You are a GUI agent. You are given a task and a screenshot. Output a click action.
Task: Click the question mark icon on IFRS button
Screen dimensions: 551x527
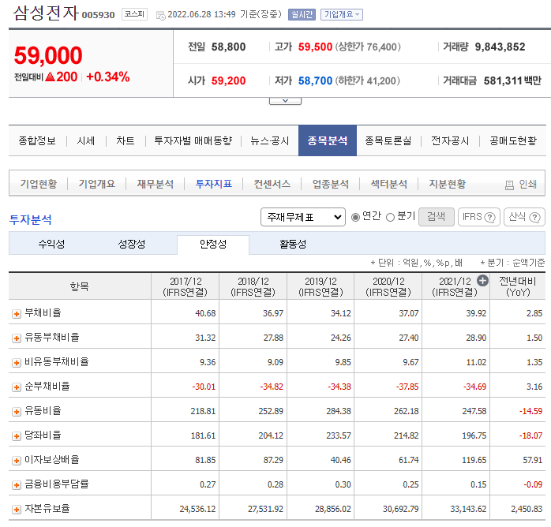(489, 217)
